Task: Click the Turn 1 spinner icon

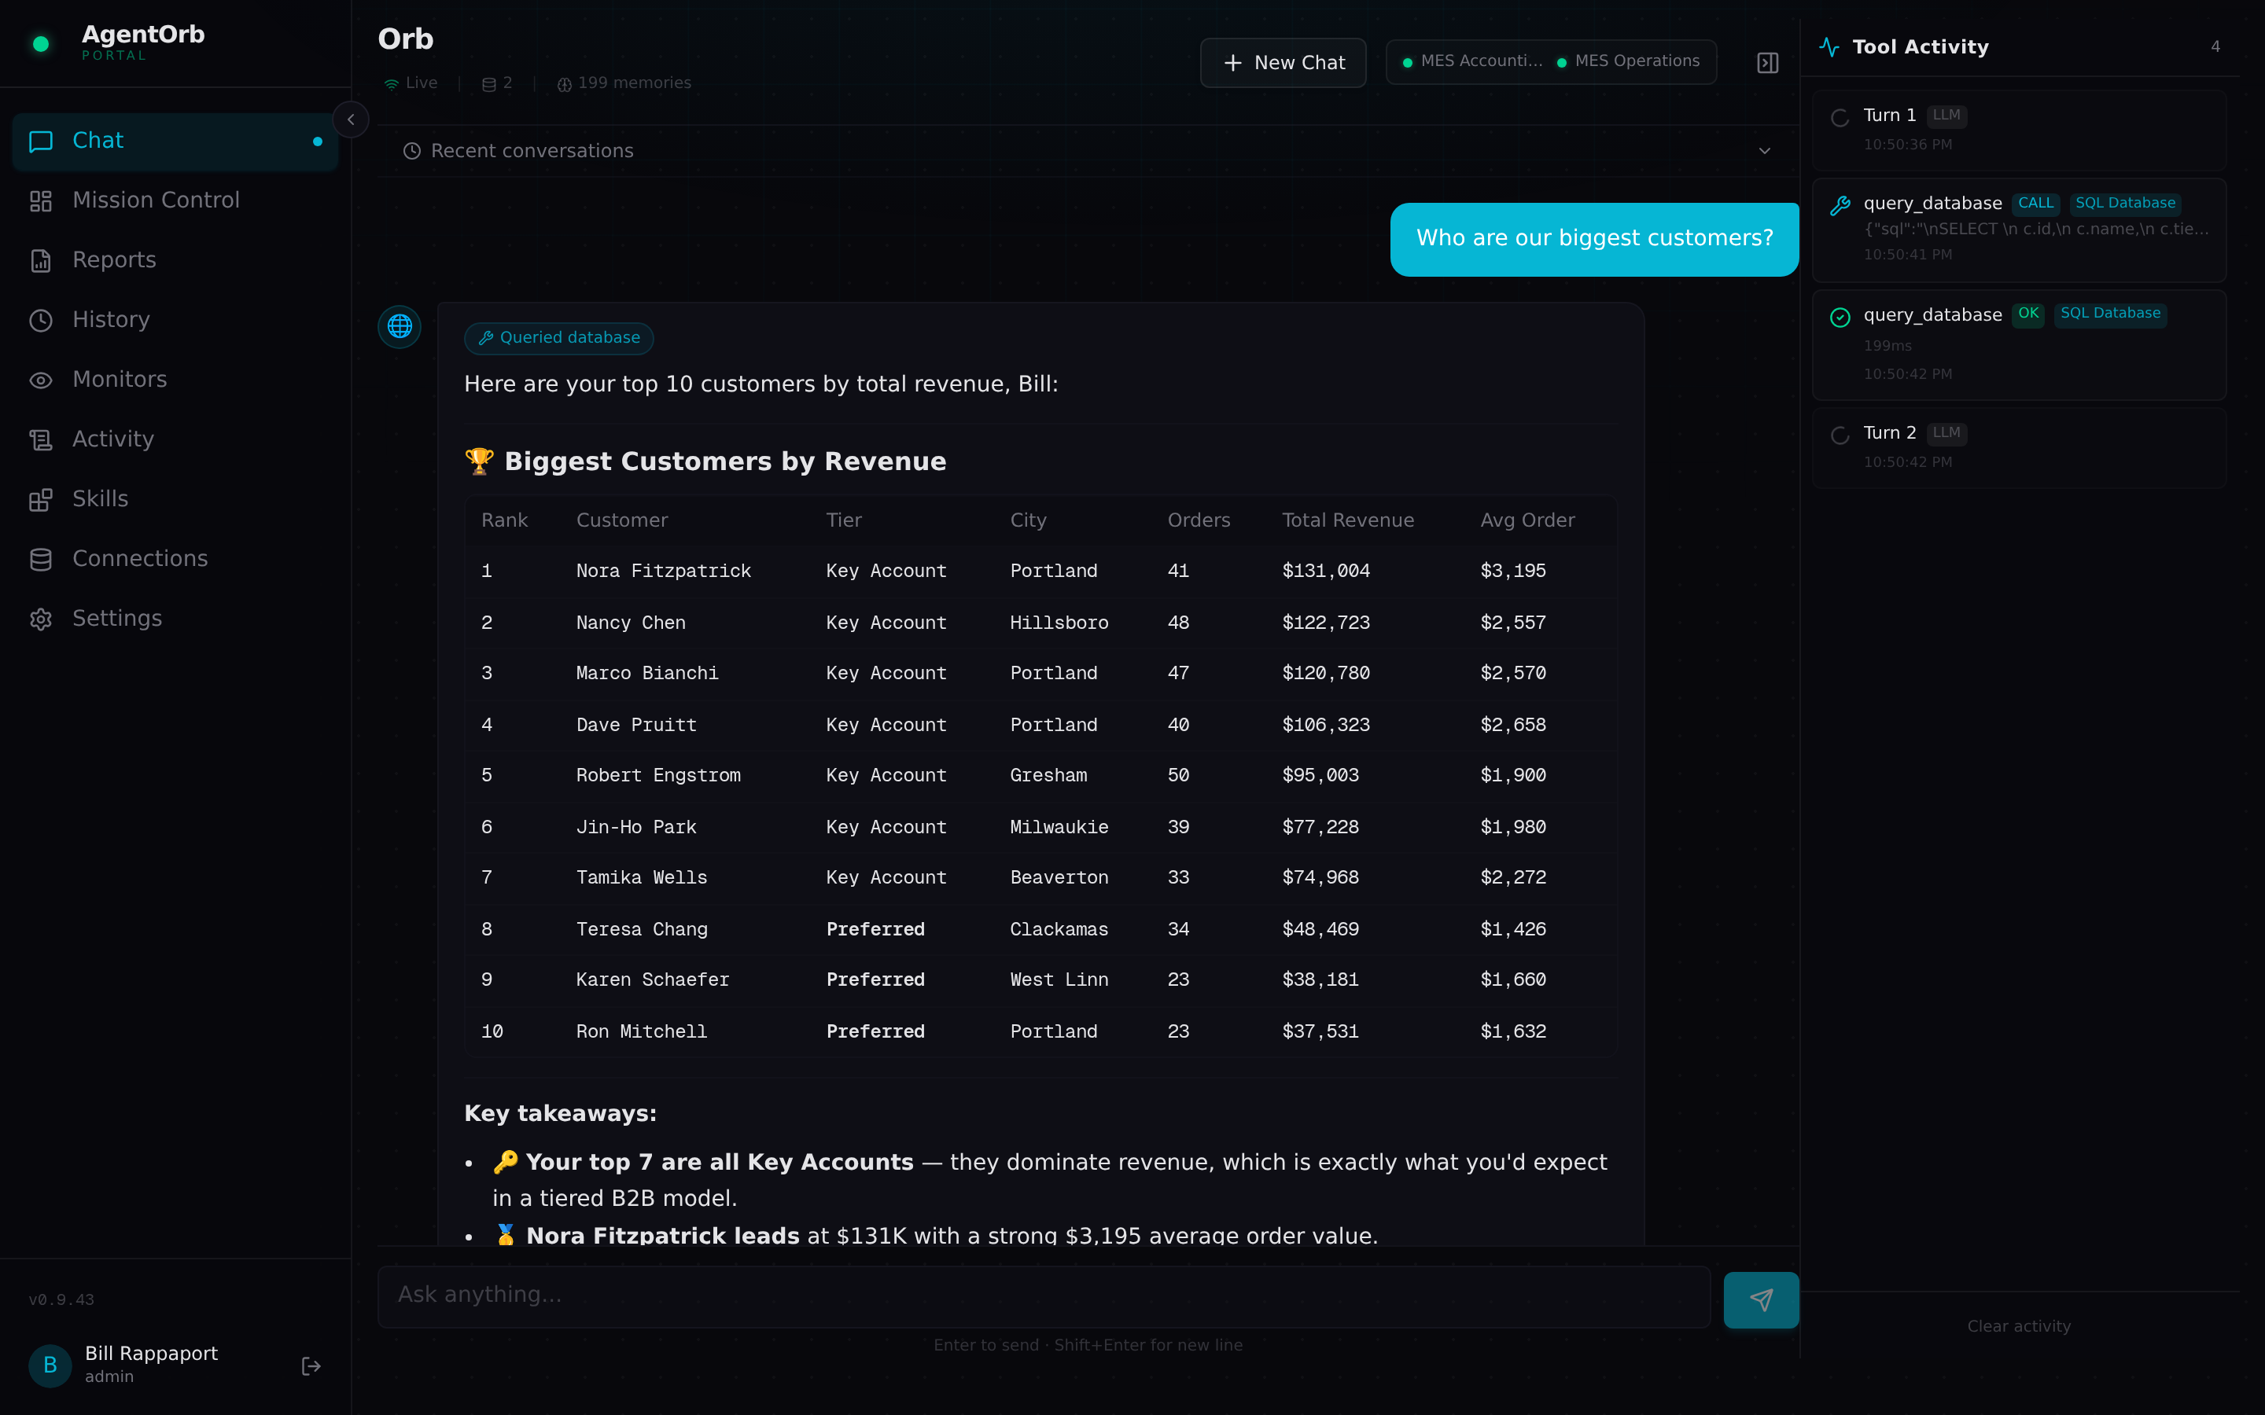Action: coord(1840,118)
